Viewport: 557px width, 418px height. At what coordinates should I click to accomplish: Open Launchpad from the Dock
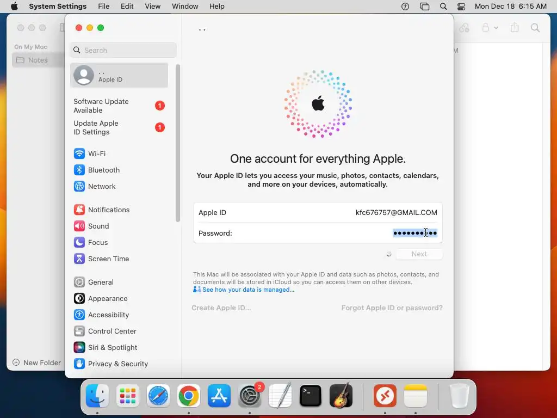tap(128, 396)
